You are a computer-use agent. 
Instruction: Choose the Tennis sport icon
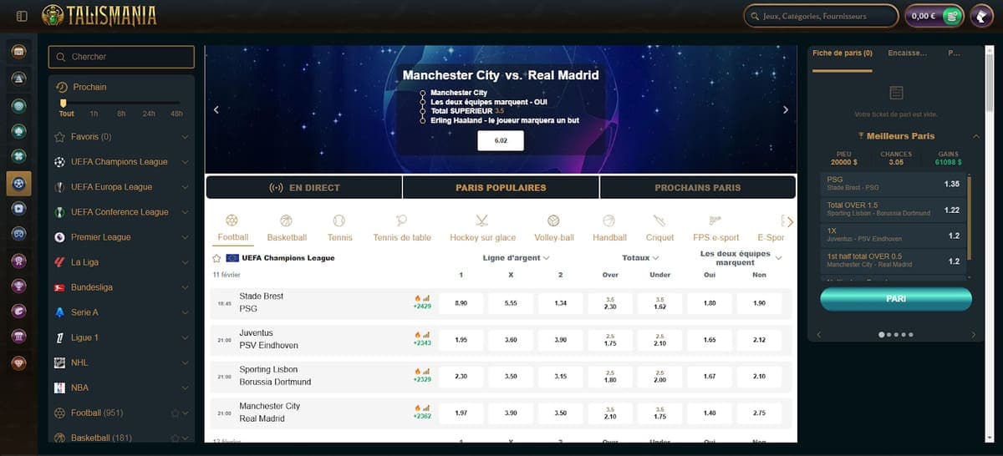click(x=339, y=221)
